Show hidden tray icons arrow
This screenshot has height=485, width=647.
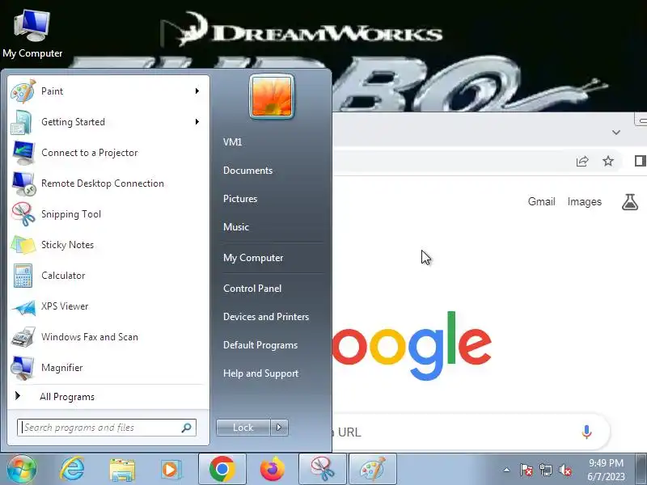coord(507,470)
